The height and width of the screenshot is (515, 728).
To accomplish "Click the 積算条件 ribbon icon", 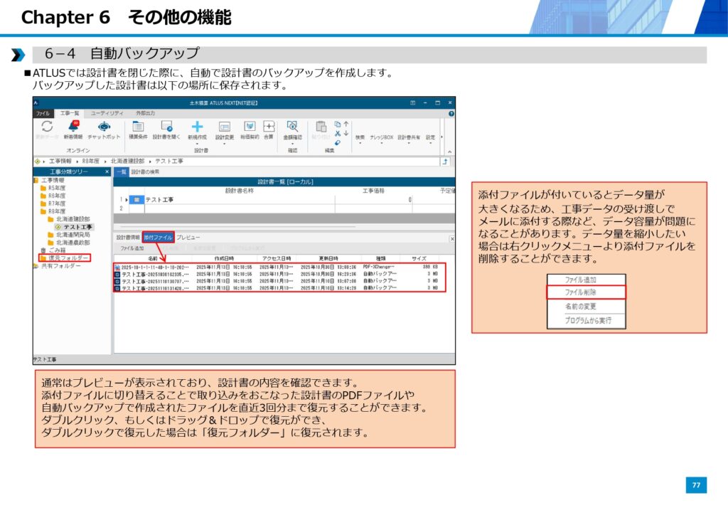I will [x=137, y=127].
